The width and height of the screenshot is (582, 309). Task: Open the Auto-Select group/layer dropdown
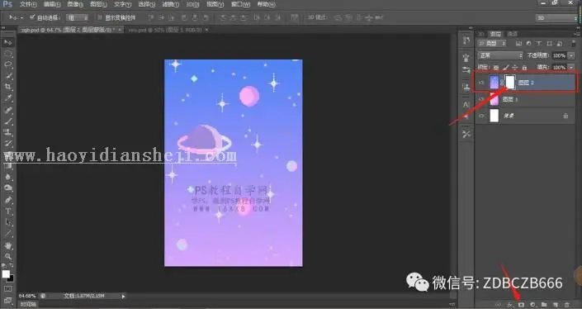pos(77,17)
